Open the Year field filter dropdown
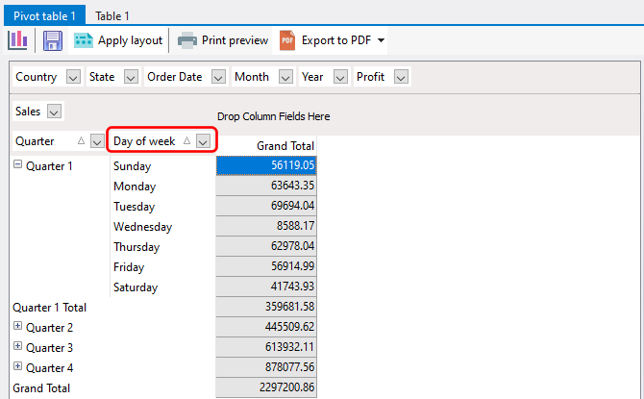Viewport: 644px width, 399px height. tap(339, 77)
